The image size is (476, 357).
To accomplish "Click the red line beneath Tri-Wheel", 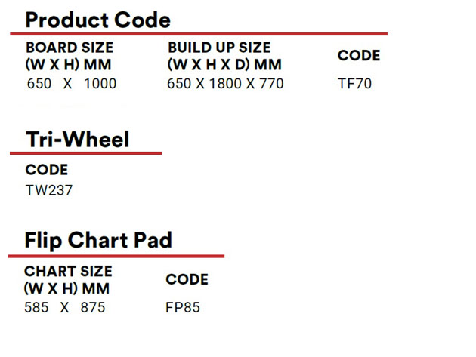I will coord(85,153).
